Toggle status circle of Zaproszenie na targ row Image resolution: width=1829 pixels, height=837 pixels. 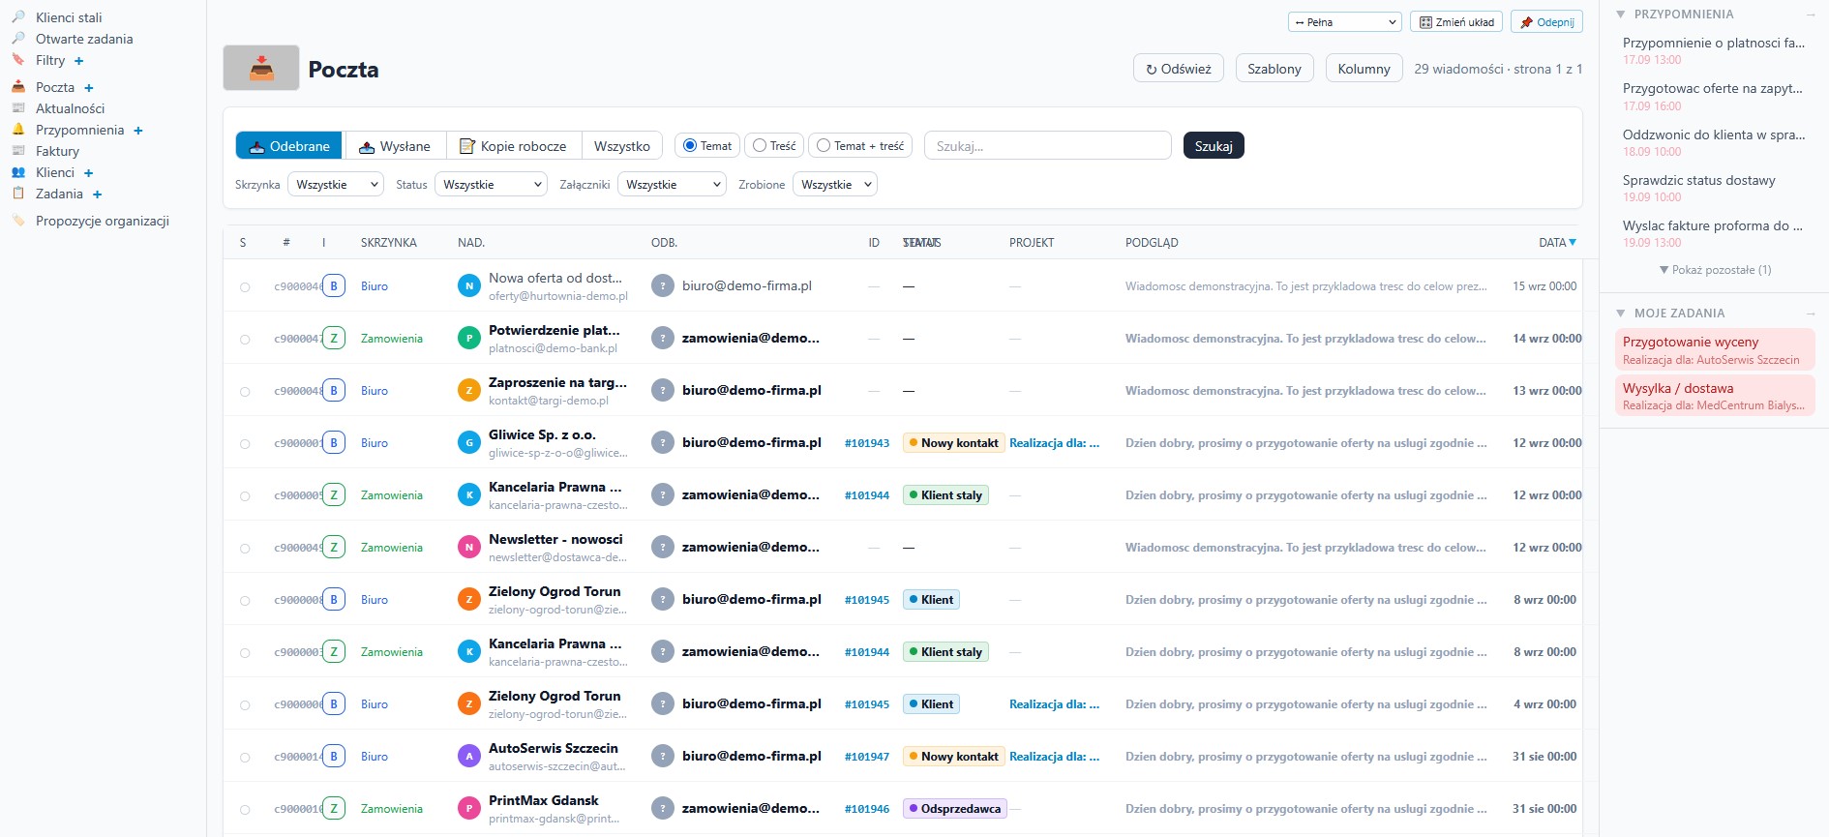click(x=245, y=392)
